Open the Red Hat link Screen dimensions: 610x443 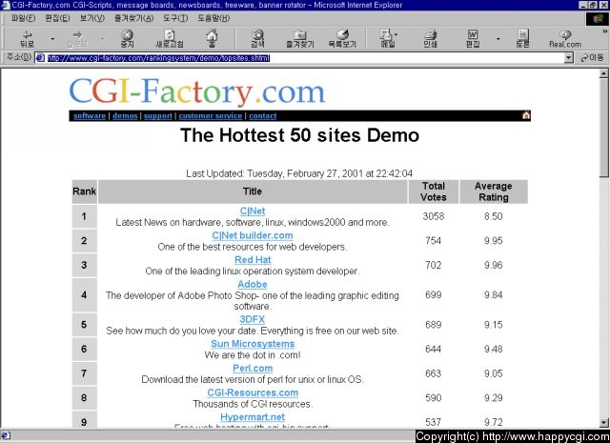tap(253, 259)
